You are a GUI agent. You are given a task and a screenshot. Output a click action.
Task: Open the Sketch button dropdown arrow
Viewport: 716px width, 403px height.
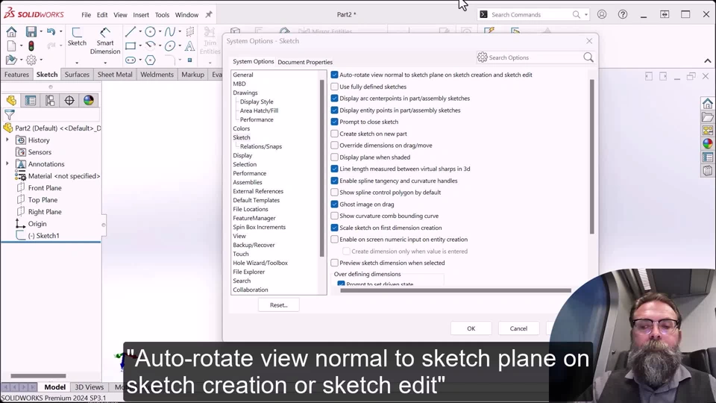coord(77,63)
